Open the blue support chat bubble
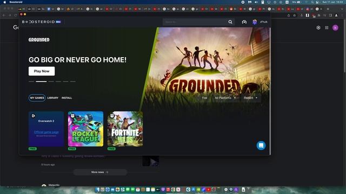 (261, 145)
